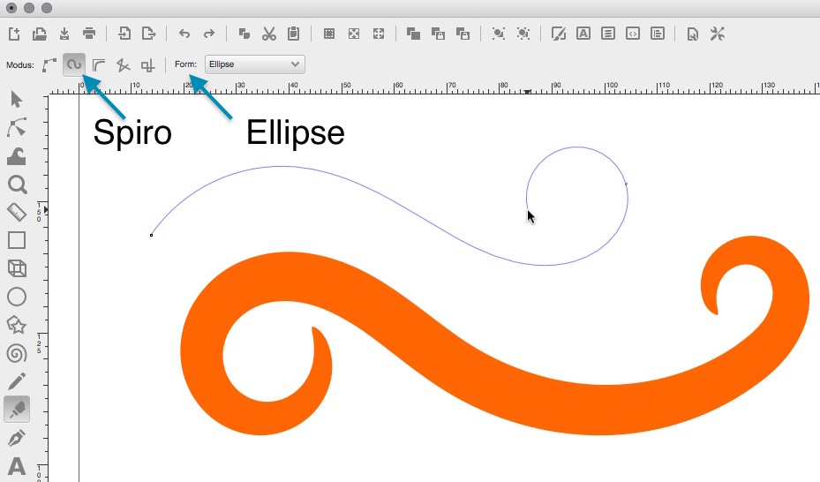Open the XML editor from toolbar
The height and width of the screenshot is (482, 820).
(x=633, y=34)
